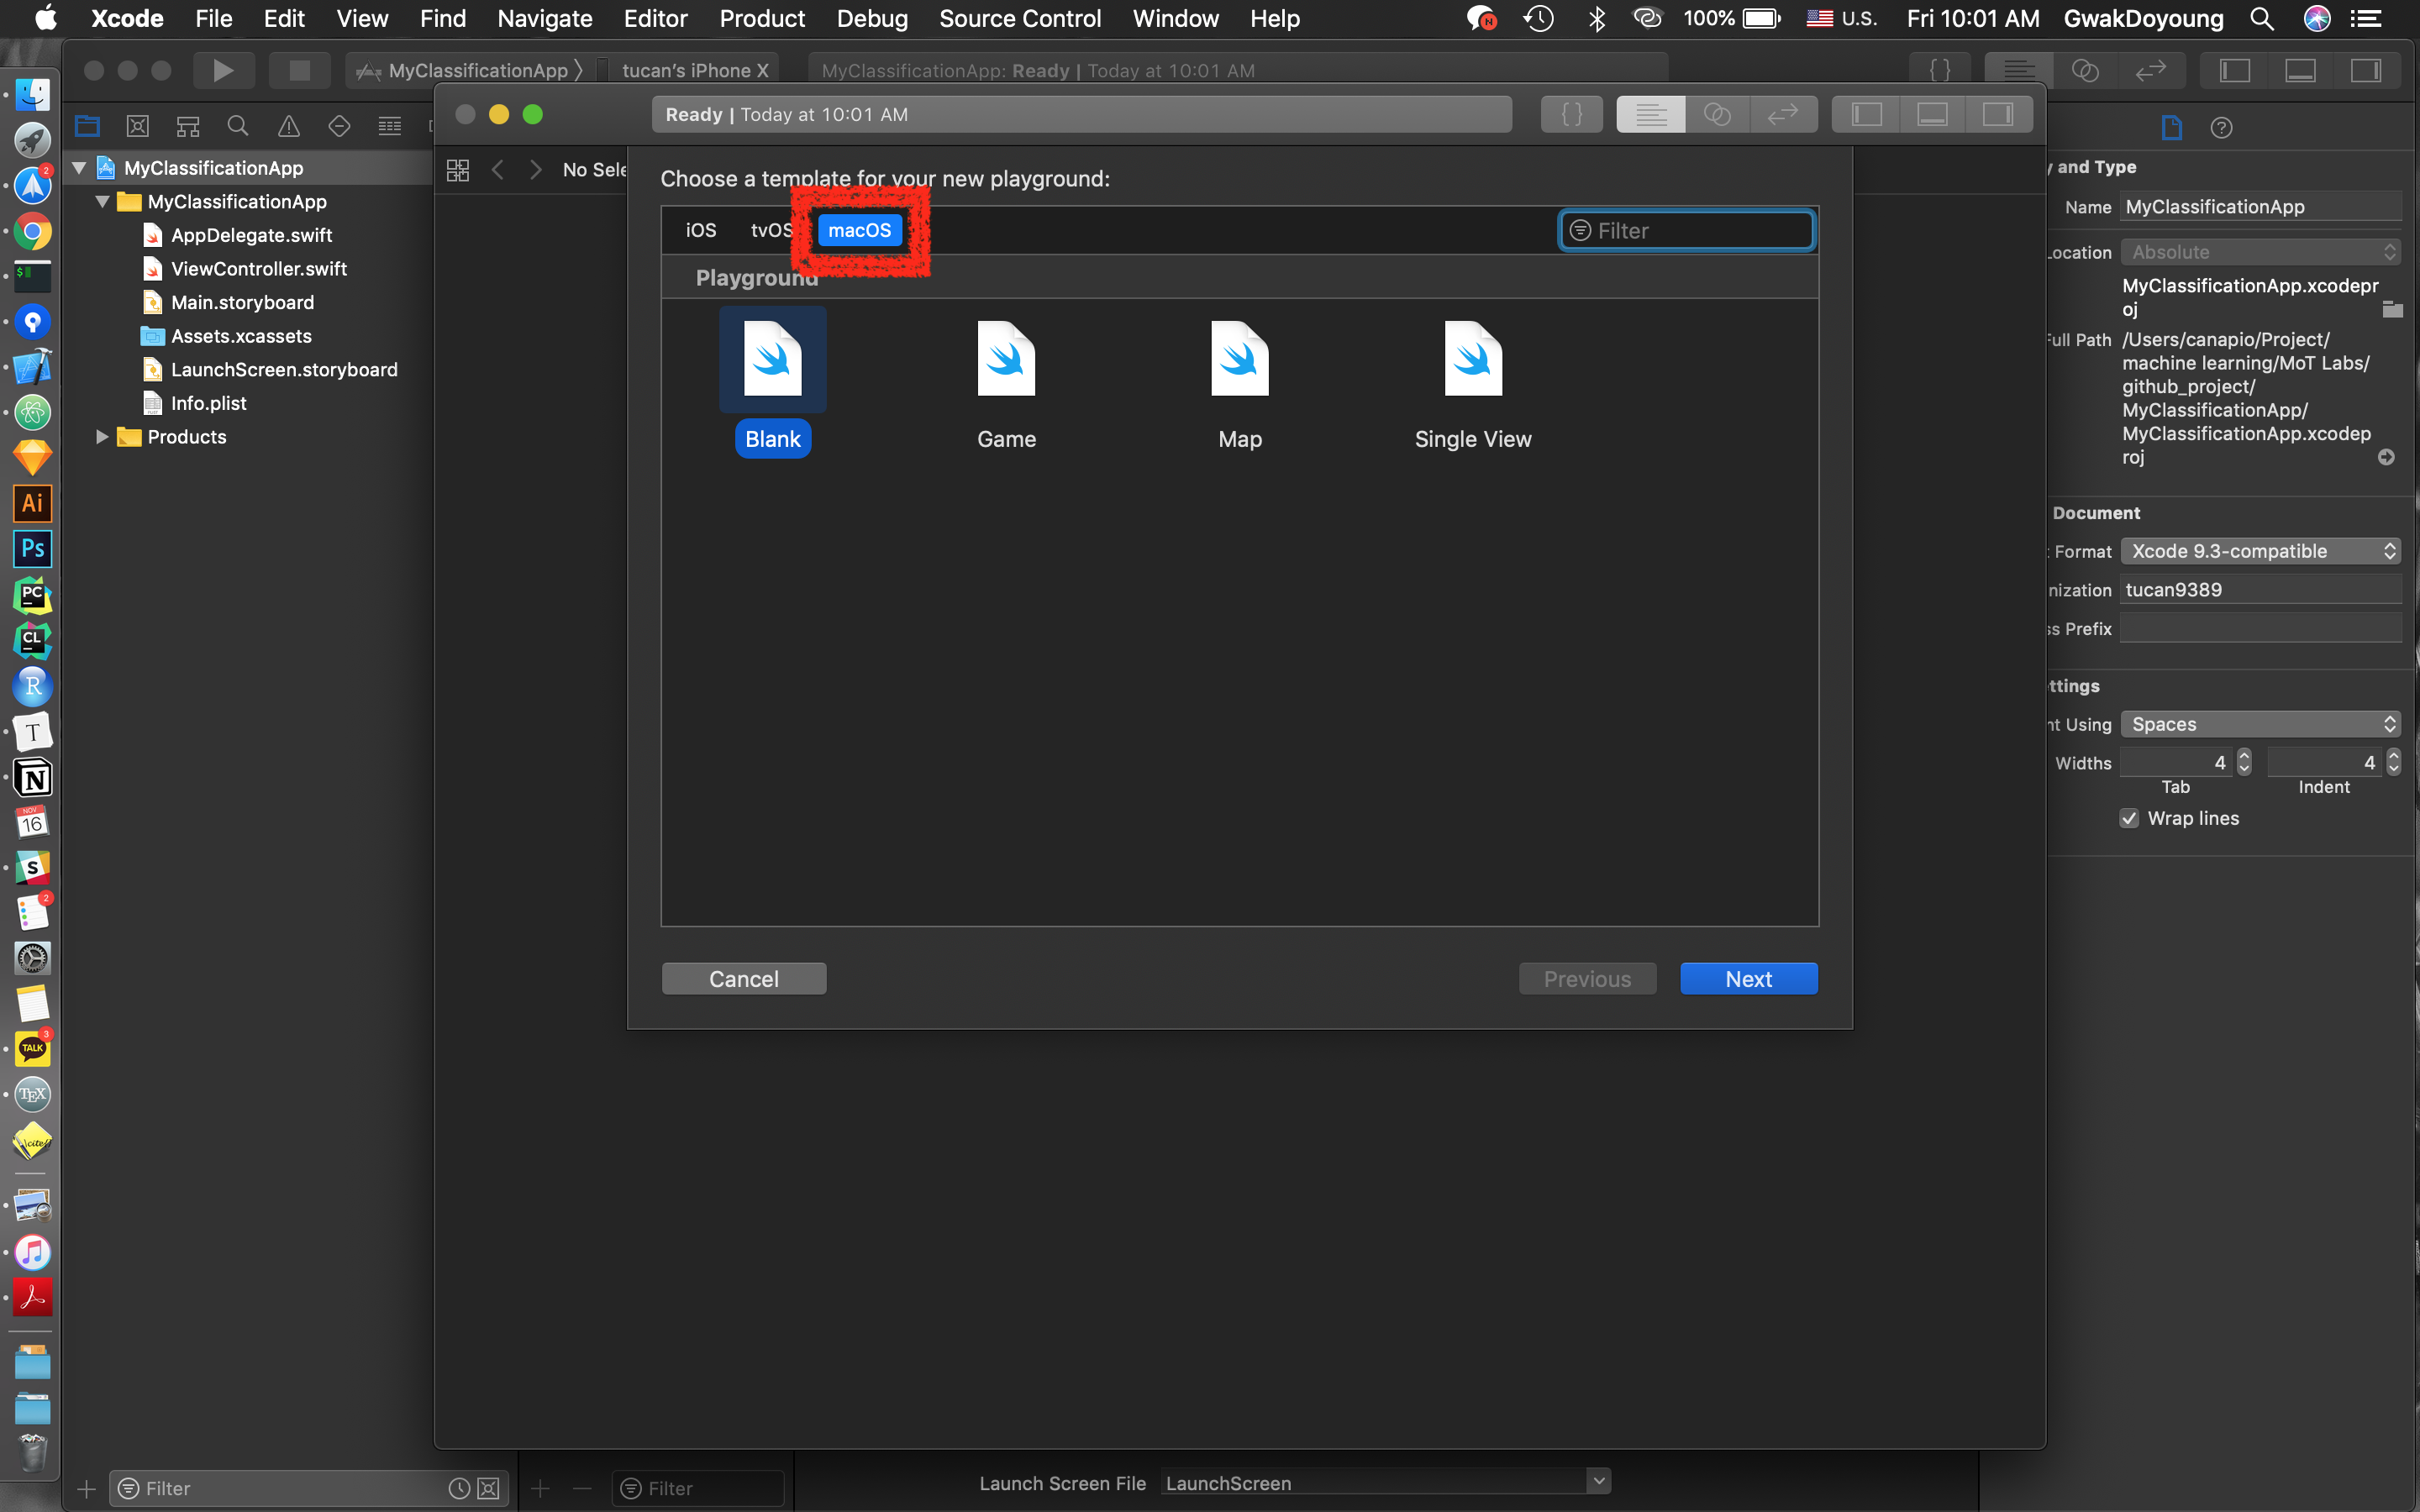Show the Quick Help inspector icon
Screen dimensions: 2420x1512
coord(2221,127)
